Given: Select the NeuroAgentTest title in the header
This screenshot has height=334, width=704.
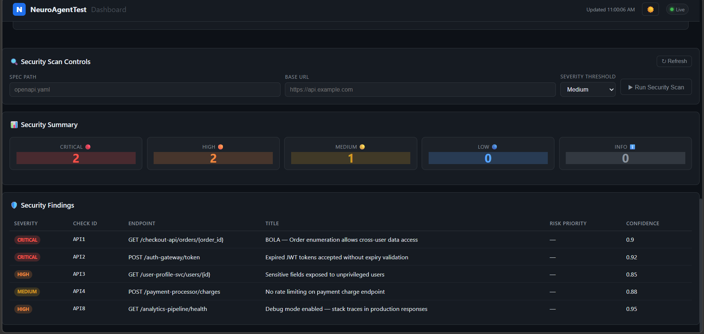Looking at the screenshot, I should [59, 10].
